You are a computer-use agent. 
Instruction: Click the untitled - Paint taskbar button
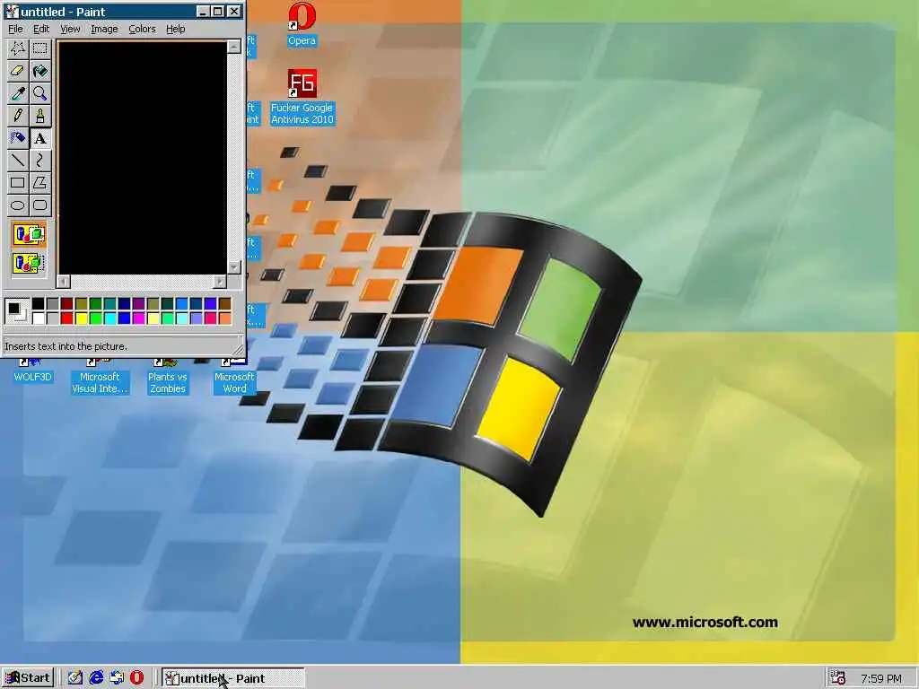point(233,678)
